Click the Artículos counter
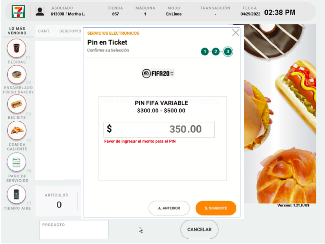 click(x=59, y=201)
